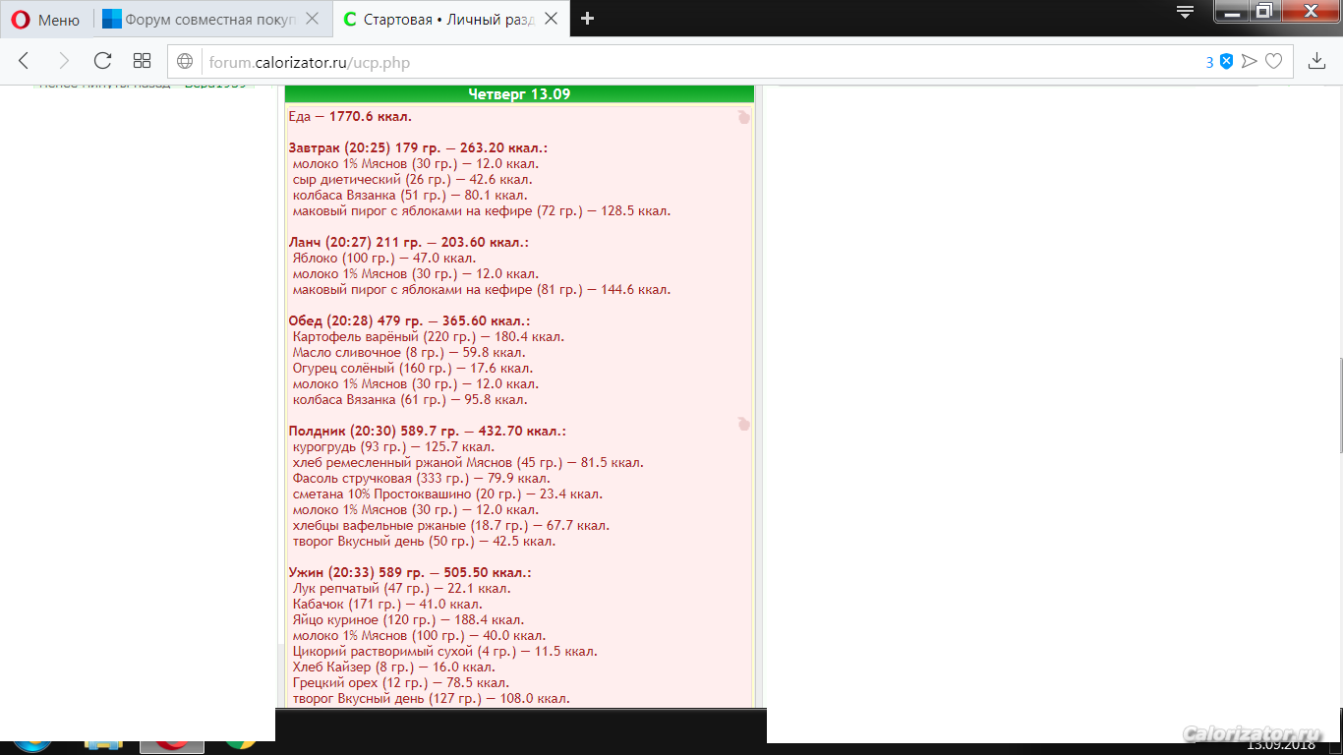Select творог Вкусный день (127 гр.) entry
1343x755 pixels.
tap(431, 699)
